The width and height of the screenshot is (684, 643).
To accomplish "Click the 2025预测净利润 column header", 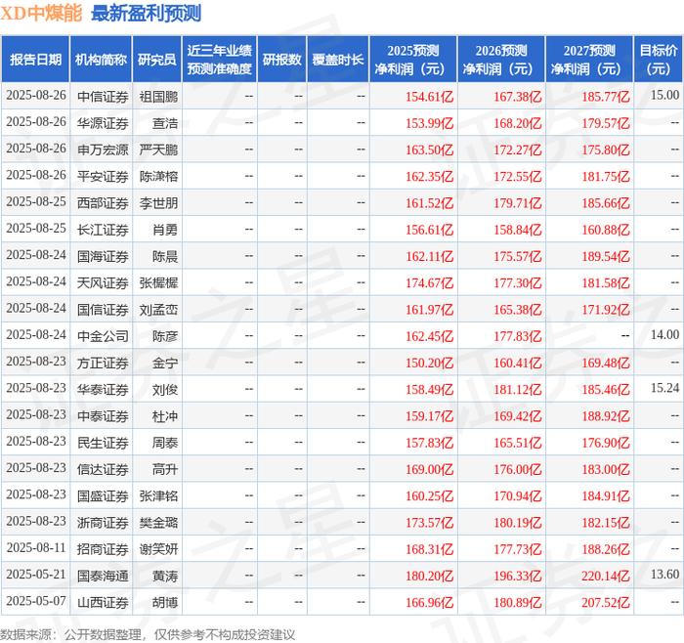I will 413,60.
